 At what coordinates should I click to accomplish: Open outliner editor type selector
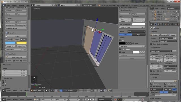point(152,8)
